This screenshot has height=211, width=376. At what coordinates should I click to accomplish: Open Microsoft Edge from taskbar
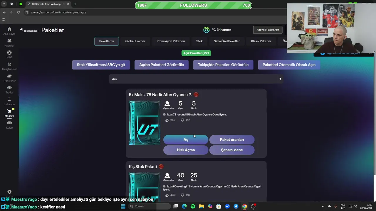184,206
